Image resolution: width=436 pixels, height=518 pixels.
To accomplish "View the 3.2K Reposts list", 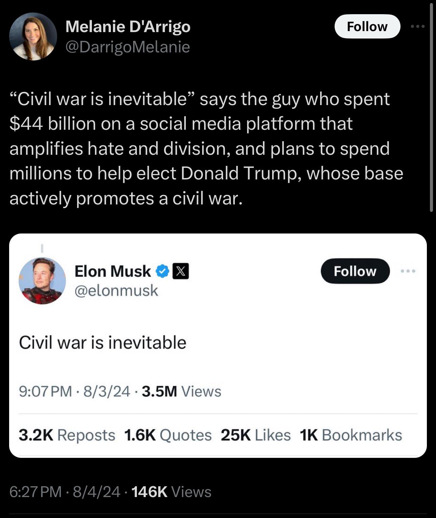I will point(67,435).
